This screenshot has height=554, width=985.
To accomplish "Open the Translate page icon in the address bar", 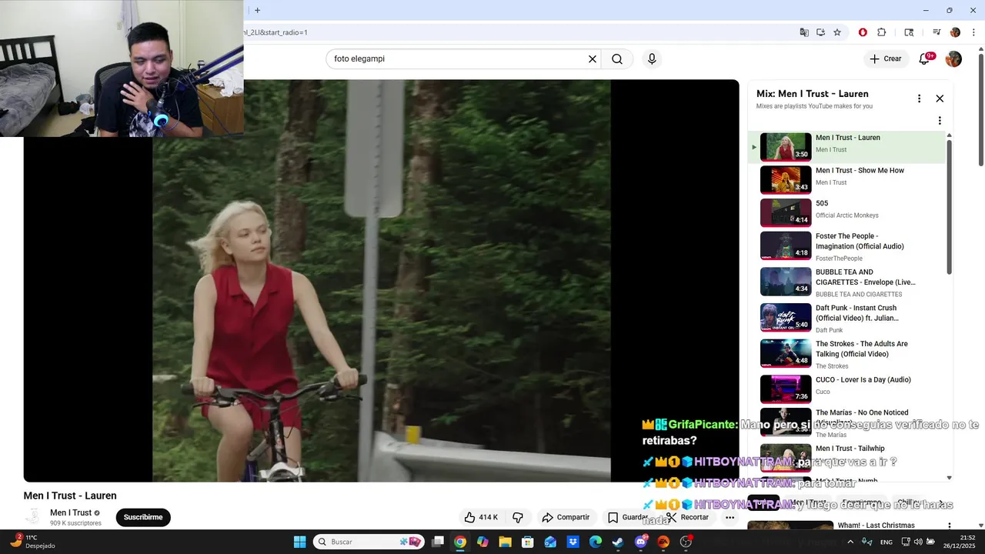I will 804,32.
